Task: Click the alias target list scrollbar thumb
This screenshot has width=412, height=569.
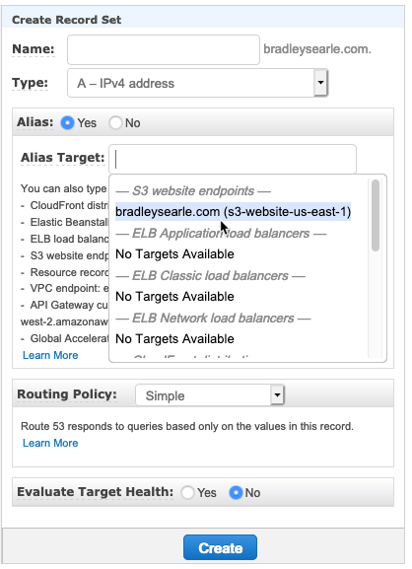Action: (x=376, y=215)
